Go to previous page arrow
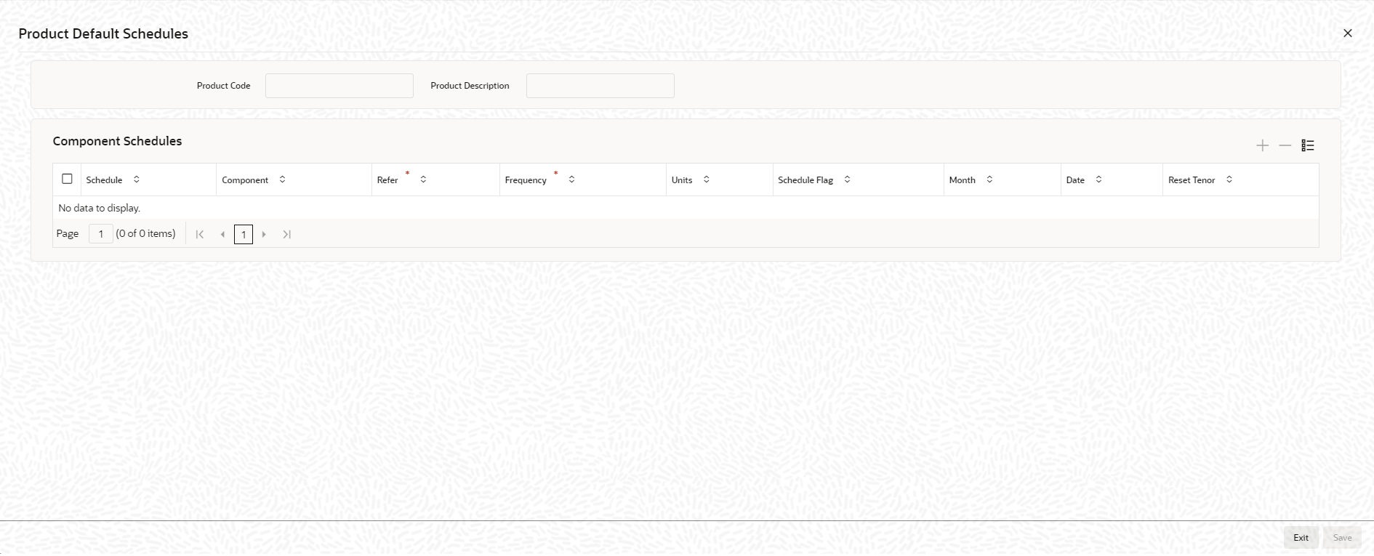The image size is (1374, 556). (222, 234)
